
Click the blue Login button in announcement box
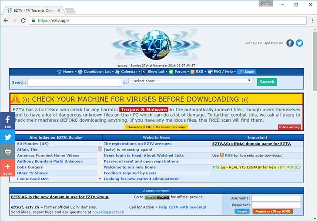click(242, 211)
